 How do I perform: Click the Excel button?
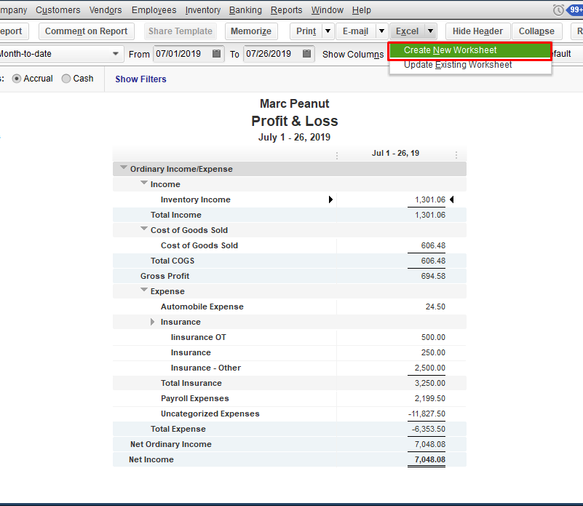407,31
